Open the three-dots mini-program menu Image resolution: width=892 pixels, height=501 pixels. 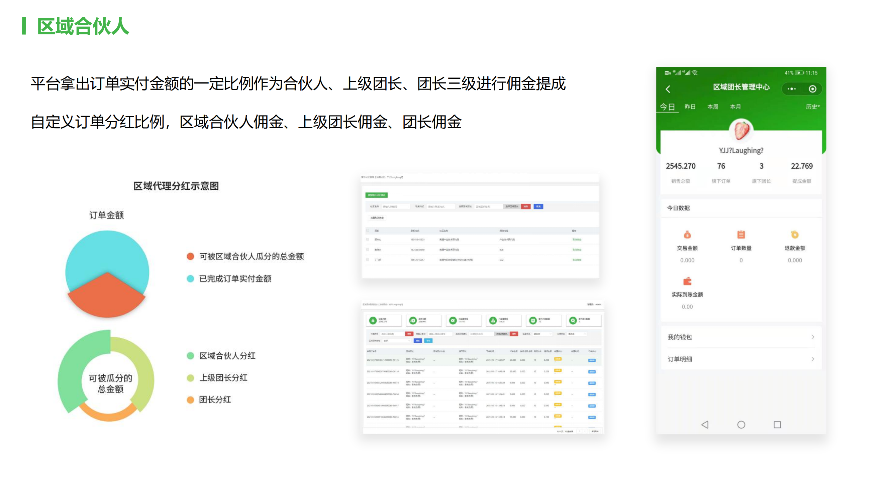pos(792,89)
